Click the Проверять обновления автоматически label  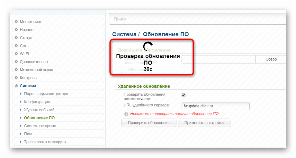click(x=144, y=96)
